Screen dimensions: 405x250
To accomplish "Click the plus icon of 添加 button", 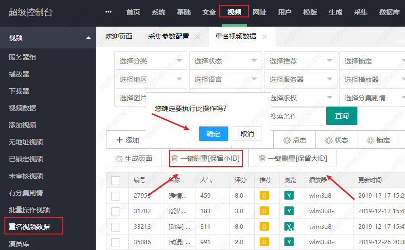I will 120,140.
